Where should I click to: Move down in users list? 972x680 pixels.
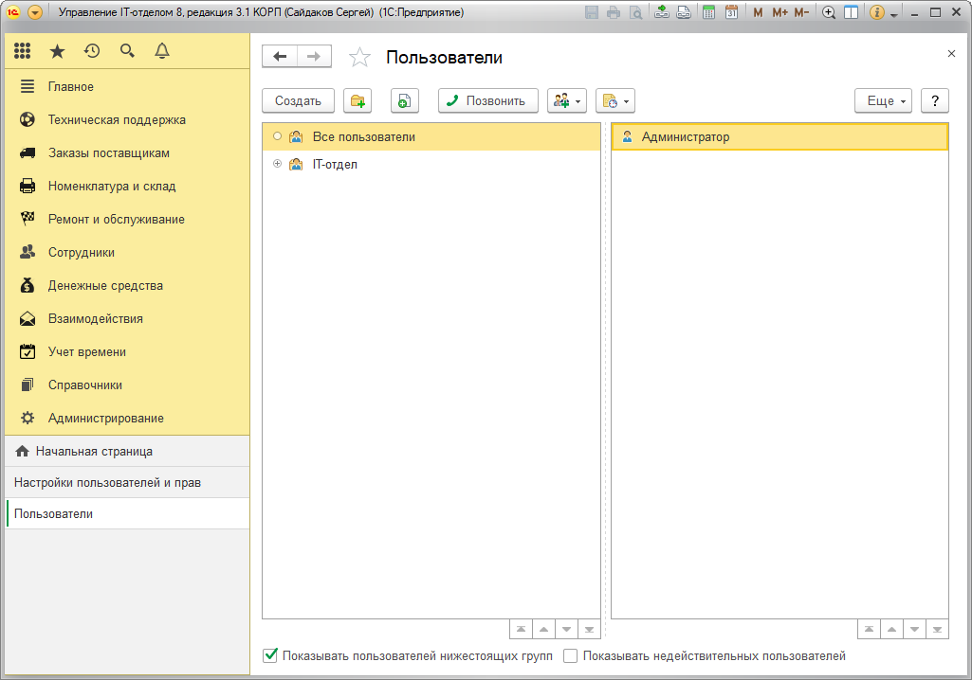click(915, 629)
